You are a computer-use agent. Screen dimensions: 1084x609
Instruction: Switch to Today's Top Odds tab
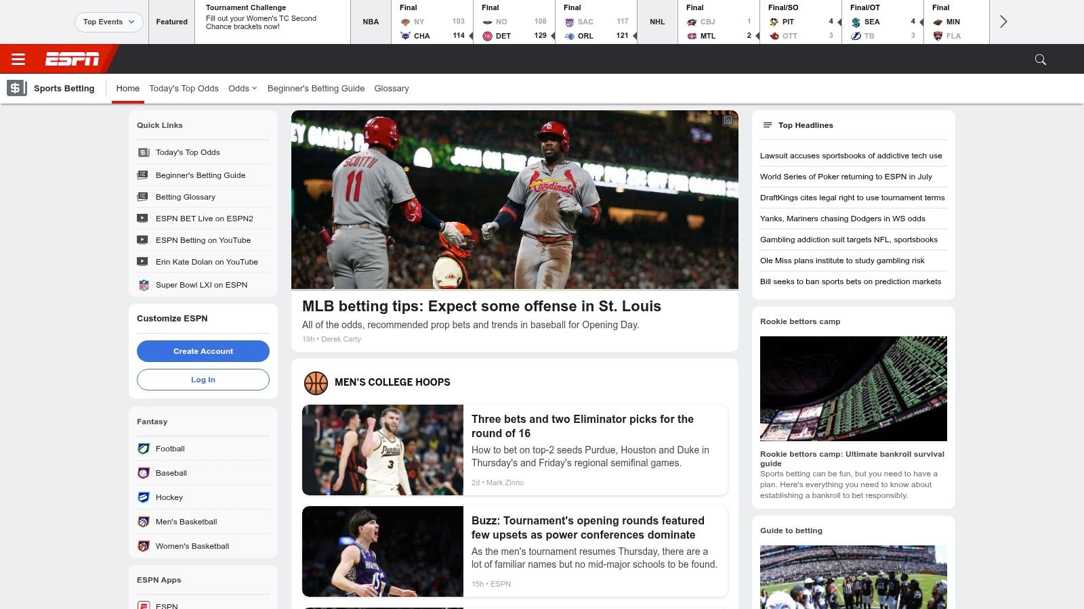[x=184, y=89]
